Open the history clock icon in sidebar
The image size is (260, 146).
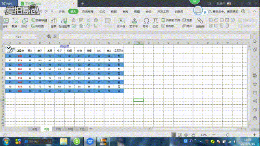255,109
